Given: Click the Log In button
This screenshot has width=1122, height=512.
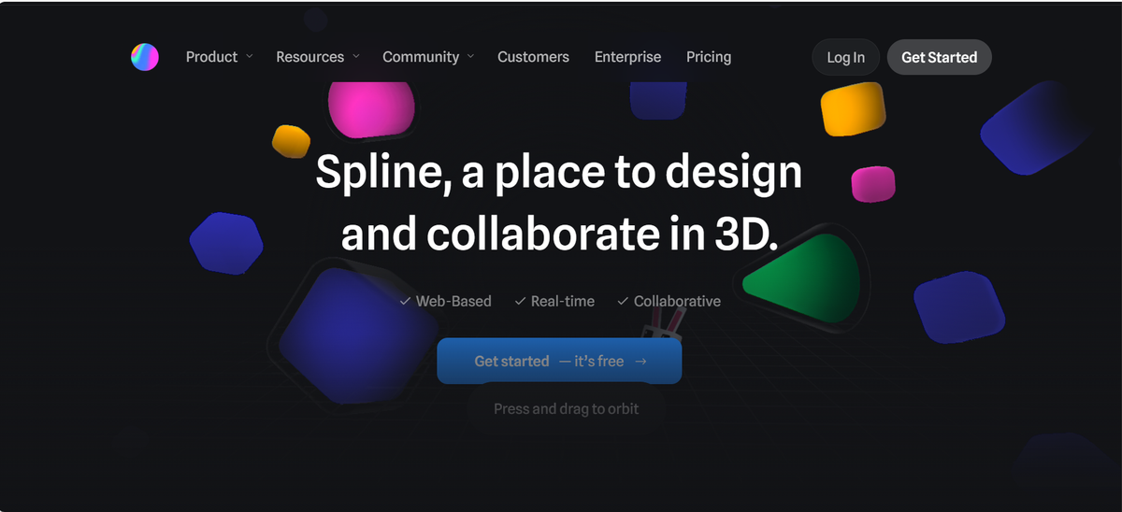Looking at the screenshot, I should click(x=845, y=57).
